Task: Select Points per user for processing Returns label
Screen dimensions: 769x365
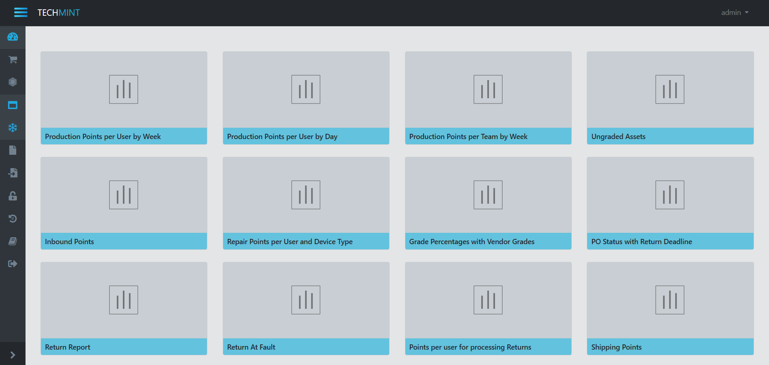Action: point(470,347)
